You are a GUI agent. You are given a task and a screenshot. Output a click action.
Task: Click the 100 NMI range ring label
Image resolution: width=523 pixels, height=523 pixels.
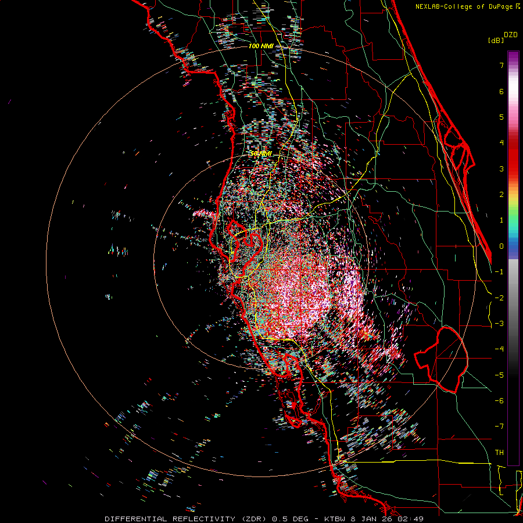261,46
